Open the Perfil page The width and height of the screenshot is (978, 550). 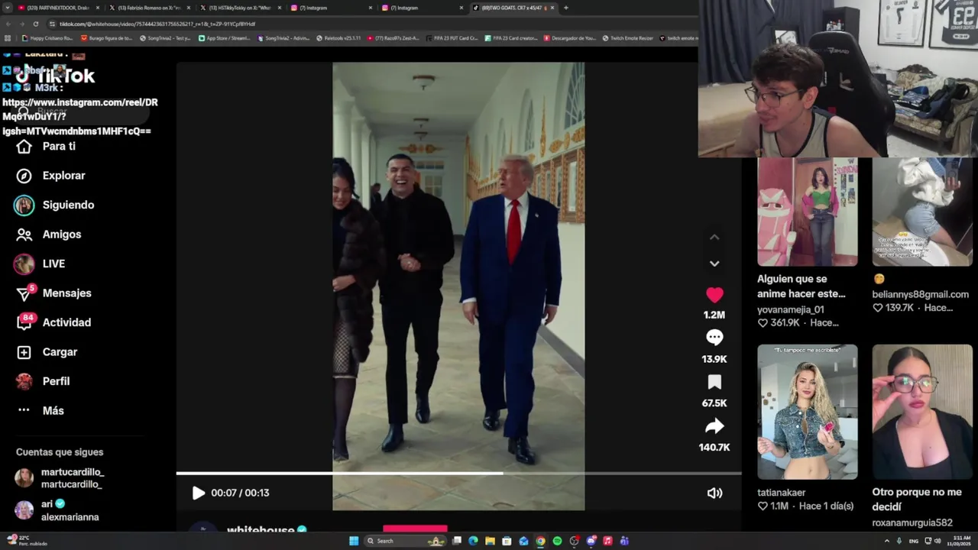[44, 381]
